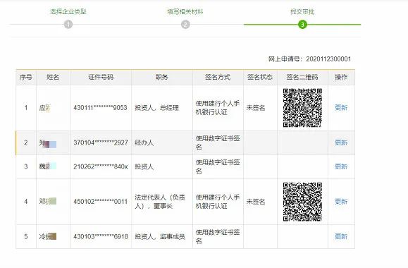Click the 签名状态 column header
The image size is (408, 268).
(260, 77)
